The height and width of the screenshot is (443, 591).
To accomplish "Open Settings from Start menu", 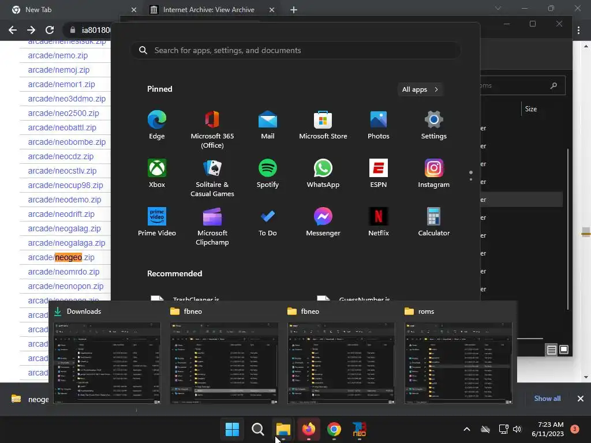I will pyautogui.click(x=434, y=125).
